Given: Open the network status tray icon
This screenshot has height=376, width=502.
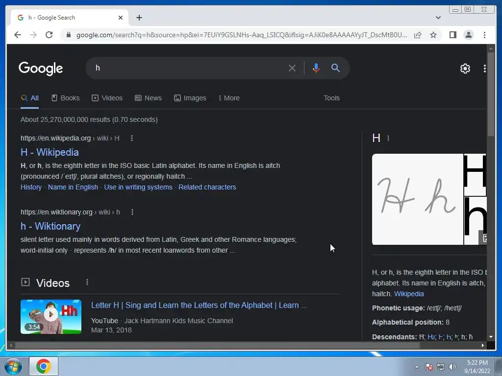Looking at the screenshot, I should click(x=441, y=367).
